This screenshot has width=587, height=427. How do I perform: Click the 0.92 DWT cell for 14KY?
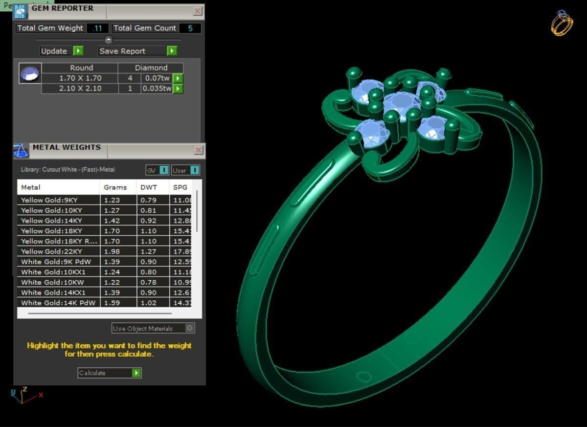153,221
